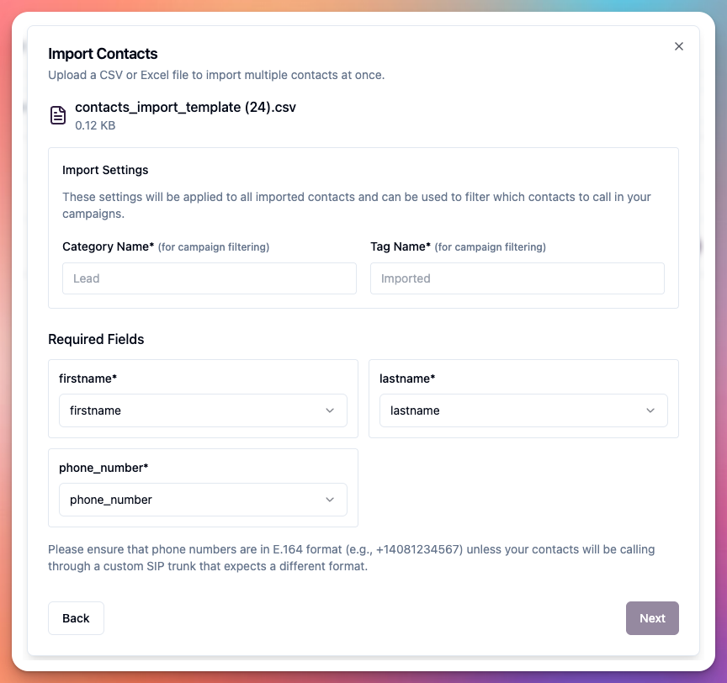This screenshot has width=727, height=683.
Task: Click the Back button
Action: [x=76, y=618]
